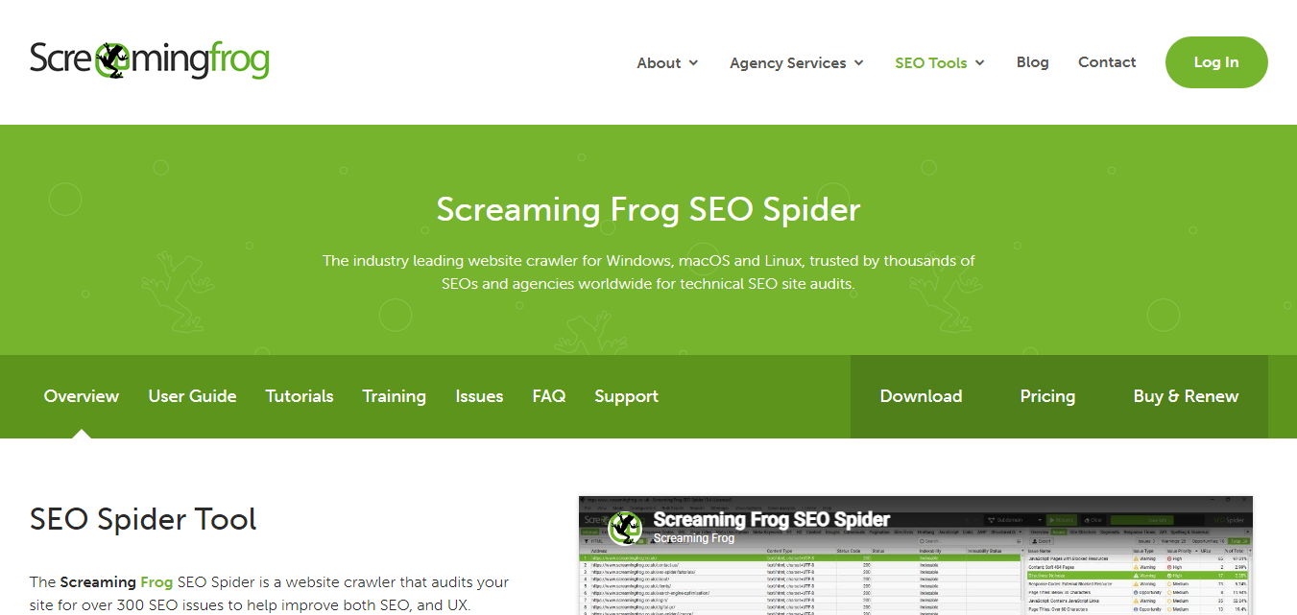Screen dimensions: 1297x615
Task: Click the 'SEO Spider Tool' heading
Action: tap(143, 520)
